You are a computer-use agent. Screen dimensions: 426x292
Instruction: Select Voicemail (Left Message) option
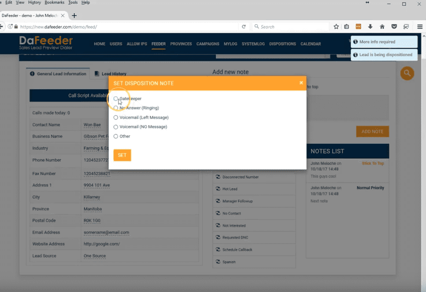[x=116, y=117]
